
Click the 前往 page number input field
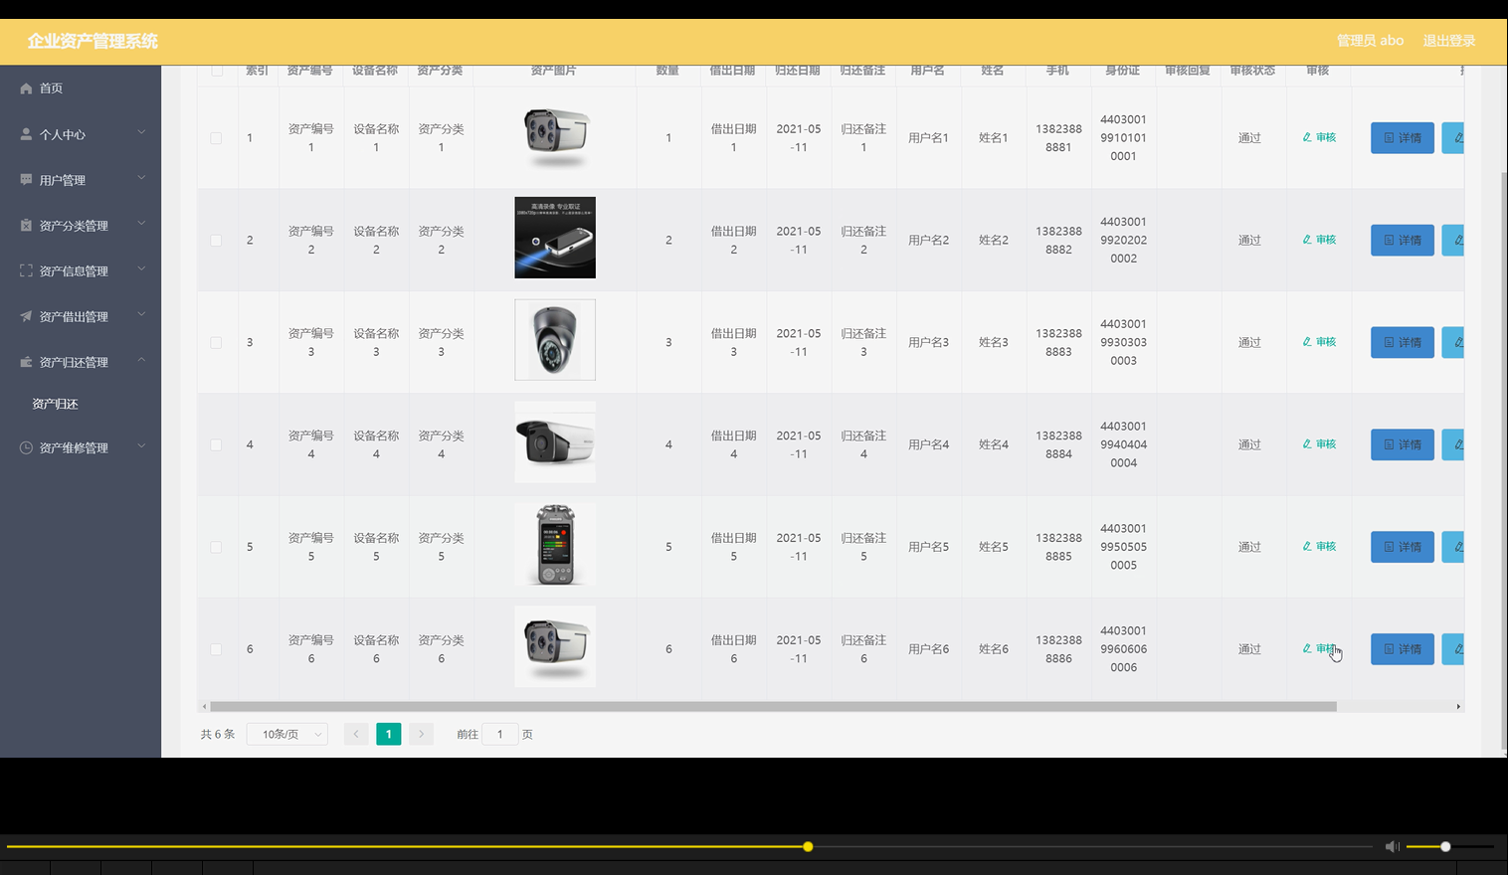(x=500, y=734)
